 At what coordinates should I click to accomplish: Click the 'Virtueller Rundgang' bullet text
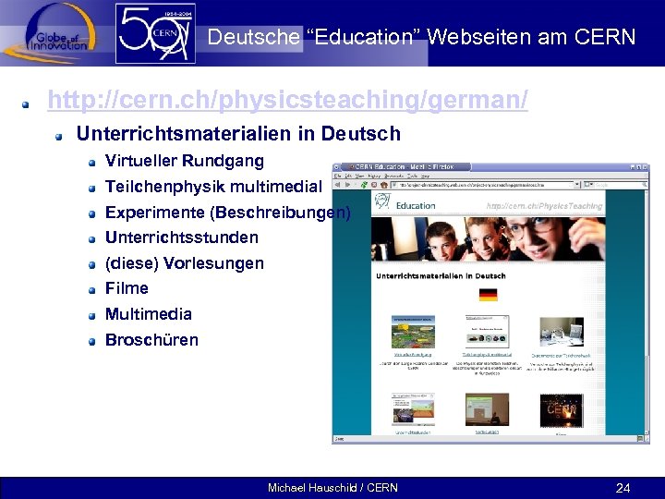coord(185,161)
